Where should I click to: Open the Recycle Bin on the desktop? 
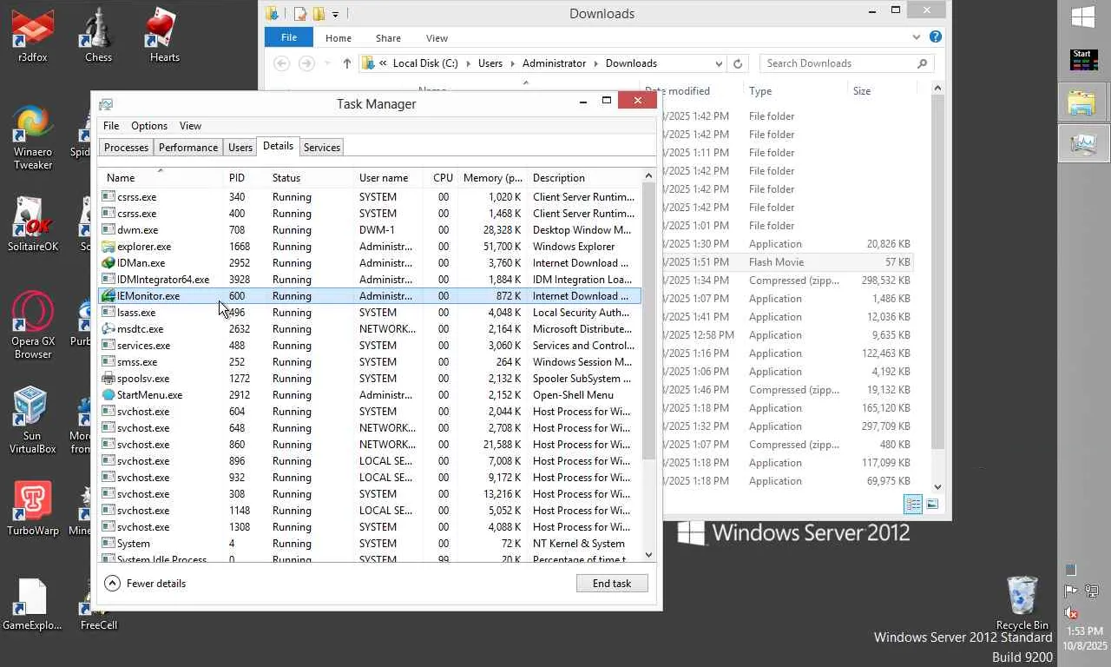click(1022, 603)
